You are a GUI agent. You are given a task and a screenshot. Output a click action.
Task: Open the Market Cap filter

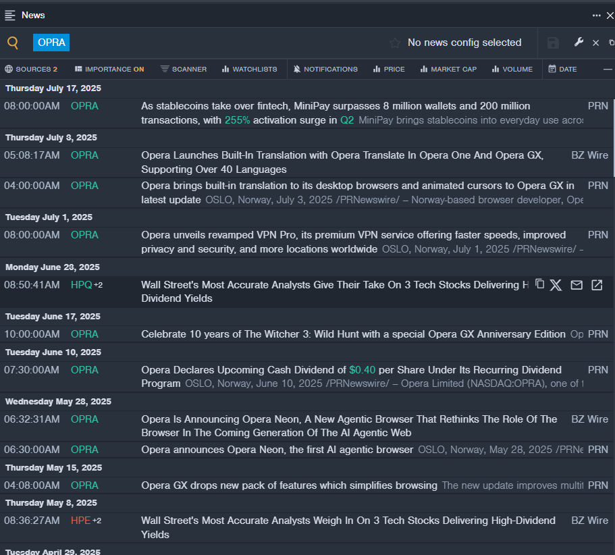tap(448, 69)
